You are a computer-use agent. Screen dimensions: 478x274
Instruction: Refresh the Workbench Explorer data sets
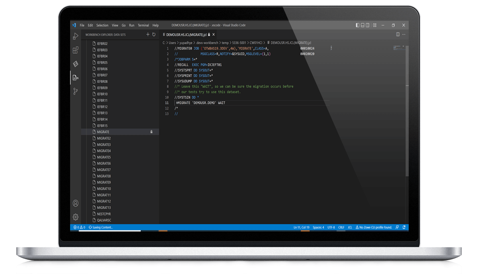click(x=154, y=35)
